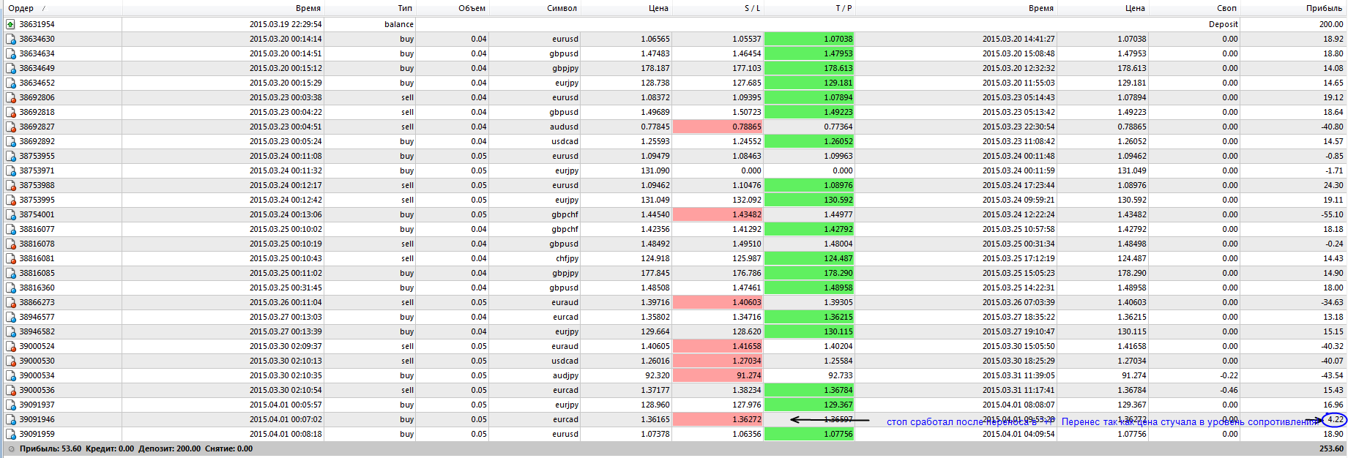Select the profit value -55.10
The width and height of the screenshot is (1348, 458).
1333,214
